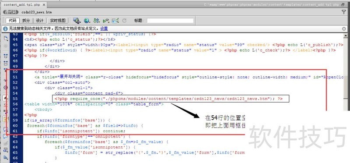The width and height of the screenshot is (350, 163).
Task: Open the File management arrows icon
Action: click(96, 21)
